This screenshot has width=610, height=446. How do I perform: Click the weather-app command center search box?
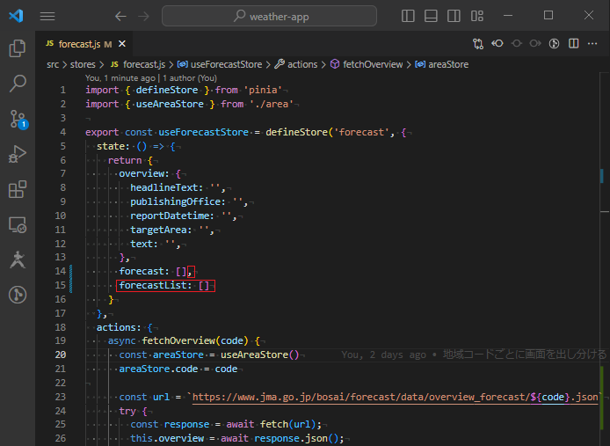point(269,16)
